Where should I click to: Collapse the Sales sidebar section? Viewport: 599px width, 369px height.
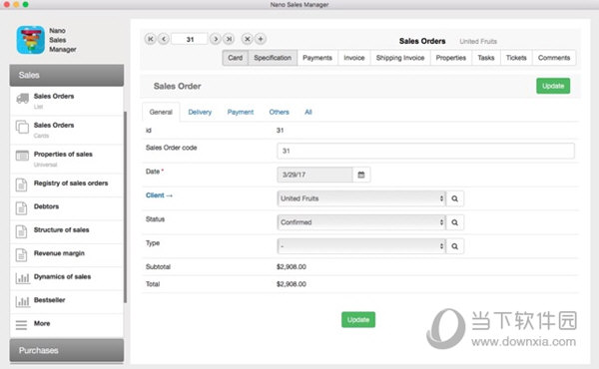tap(67, 75)
